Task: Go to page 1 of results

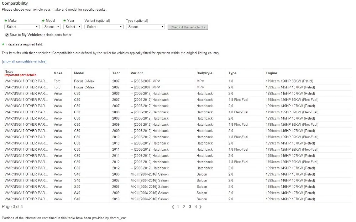Action: tap(178, 207)
